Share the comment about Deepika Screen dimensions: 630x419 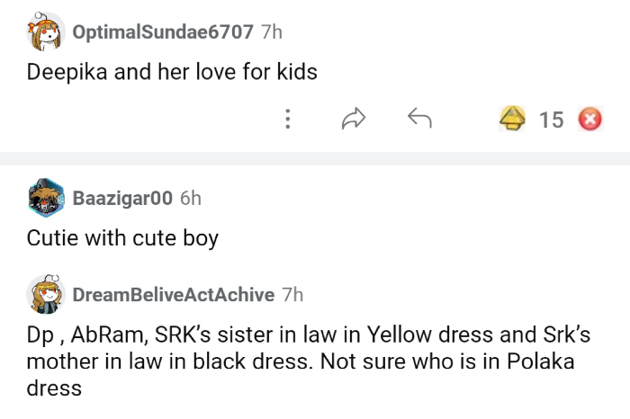point(354,119)
